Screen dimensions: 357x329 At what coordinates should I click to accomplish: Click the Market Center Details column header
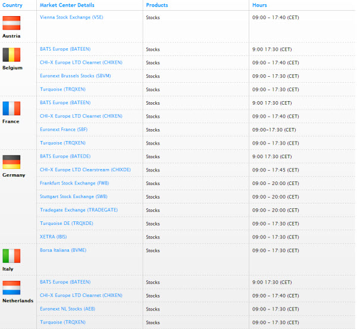click(67, 5)
